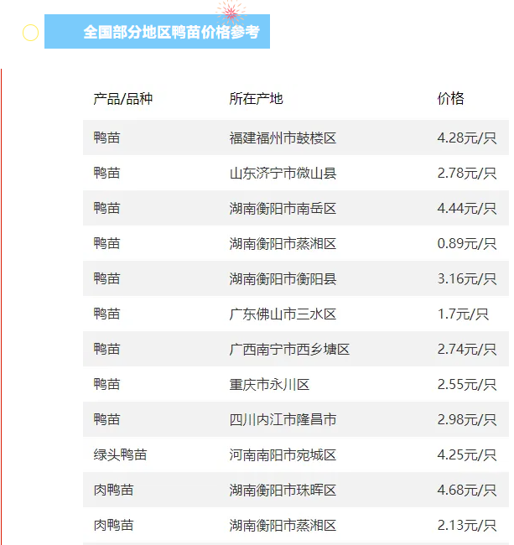Select the 0.89元/只 price

click(466, 244)
